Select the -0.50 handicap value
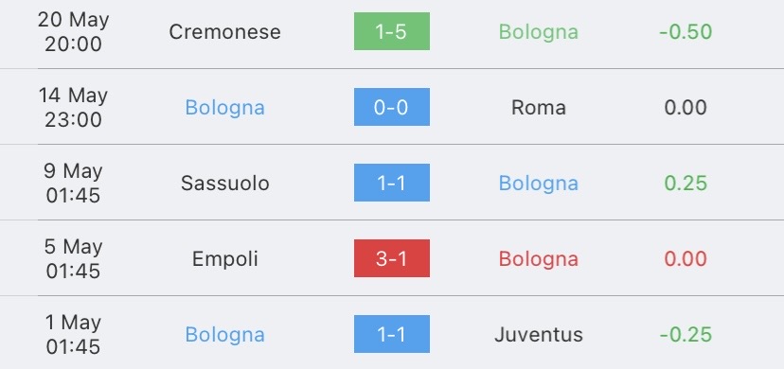This screenshot has height=369, width=784. point(686,32)
